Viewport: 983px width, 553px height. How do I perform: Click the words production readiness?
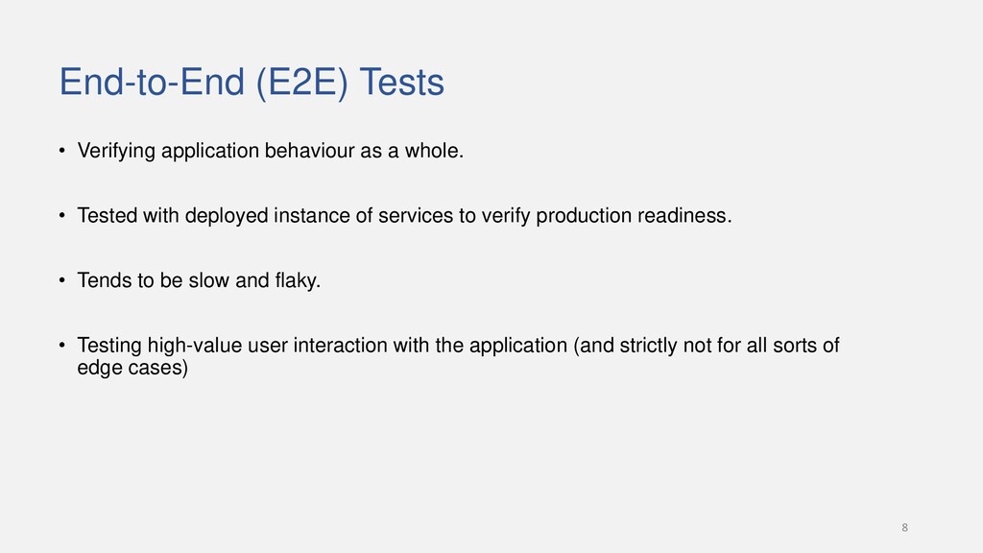tap(634, 216)
